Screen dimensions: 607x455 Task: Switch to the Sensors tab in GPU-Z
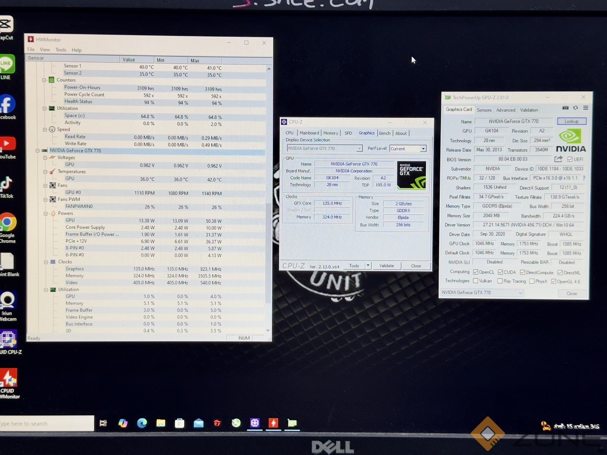point(484,110)
